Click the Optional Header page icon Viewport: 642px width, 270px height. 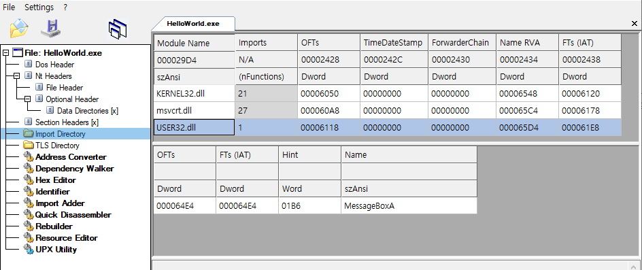click(x=39, y=99)
